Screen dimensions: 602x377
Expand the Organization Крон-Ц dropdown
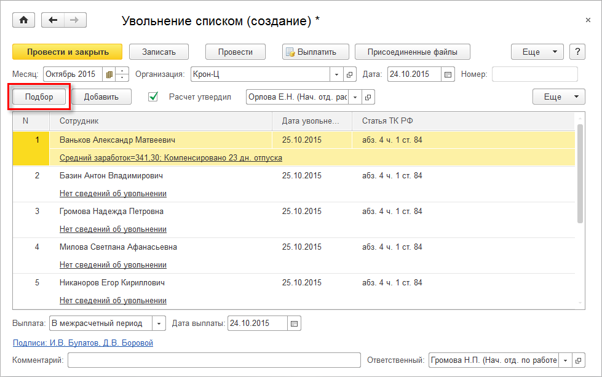coord(337,74)
